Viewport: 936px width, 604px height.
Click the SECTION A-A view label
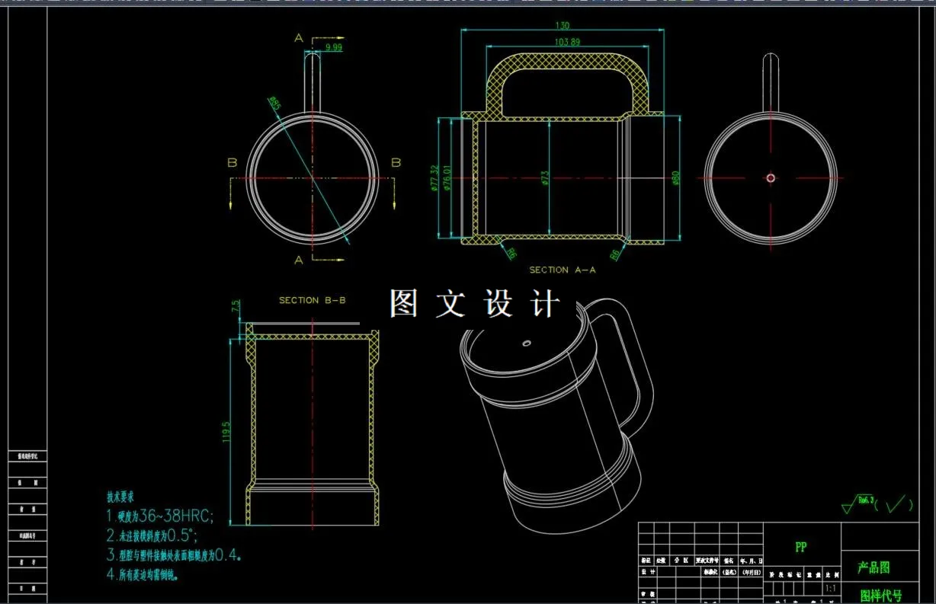click(x=563, y=270)
